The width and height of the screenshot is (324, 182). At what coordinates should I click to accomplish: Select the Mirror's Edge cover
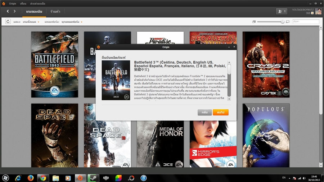tap(213, 144)
